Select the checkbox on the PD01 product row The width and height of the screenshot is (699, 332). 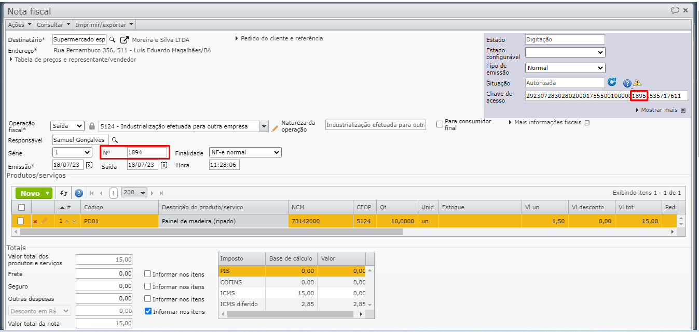click(21, 221)
